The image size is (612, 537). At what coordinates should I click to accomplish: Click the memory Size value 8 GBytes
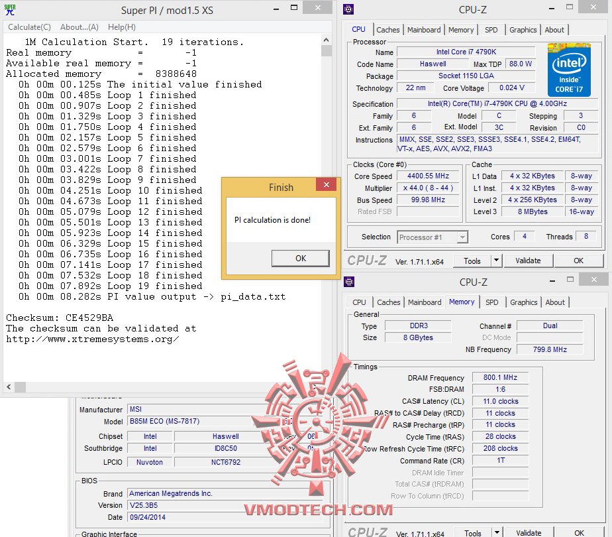419,337
